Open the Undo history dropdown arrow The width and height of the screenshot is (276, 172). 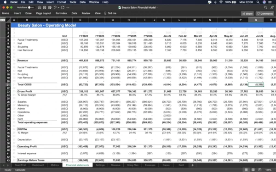click(x=58, y=7)
